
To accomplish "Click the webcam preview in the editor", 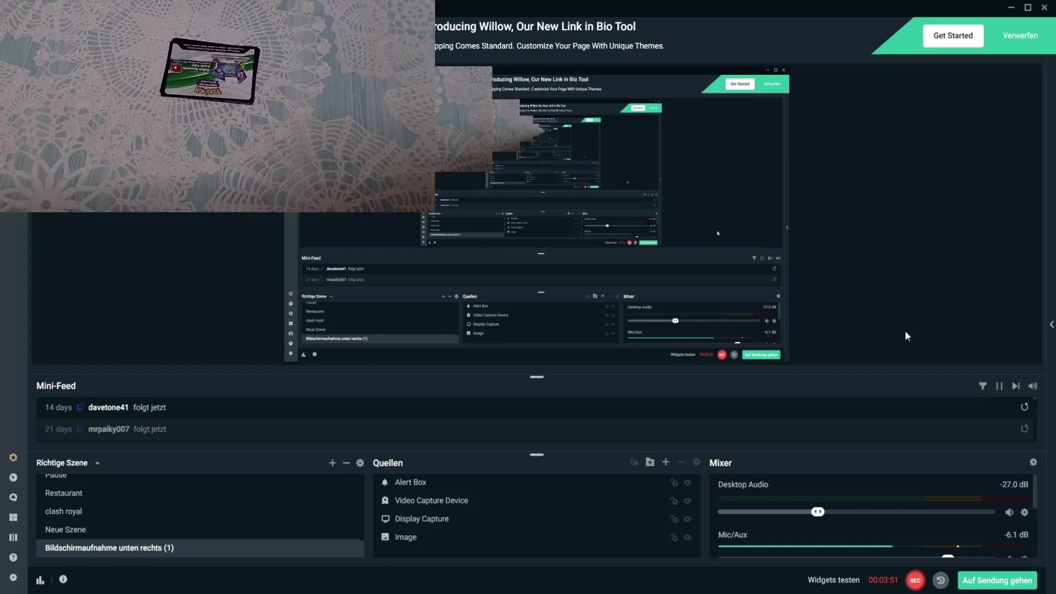I will coord(217,106).
